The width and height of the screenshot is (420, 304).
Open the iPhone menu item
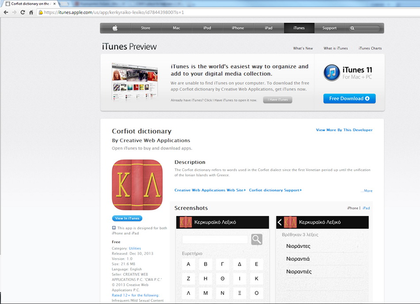coord(238,28)
